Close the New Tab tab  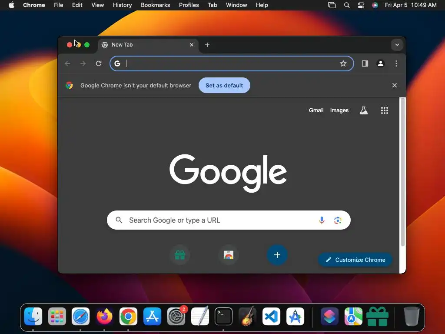192,45
